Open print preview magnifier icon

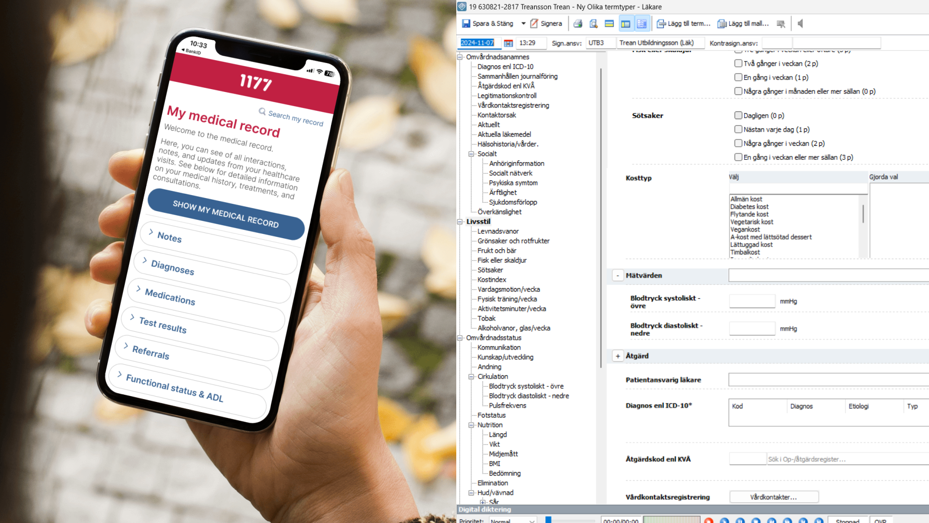pyautogui.click(x=594, y=23)
